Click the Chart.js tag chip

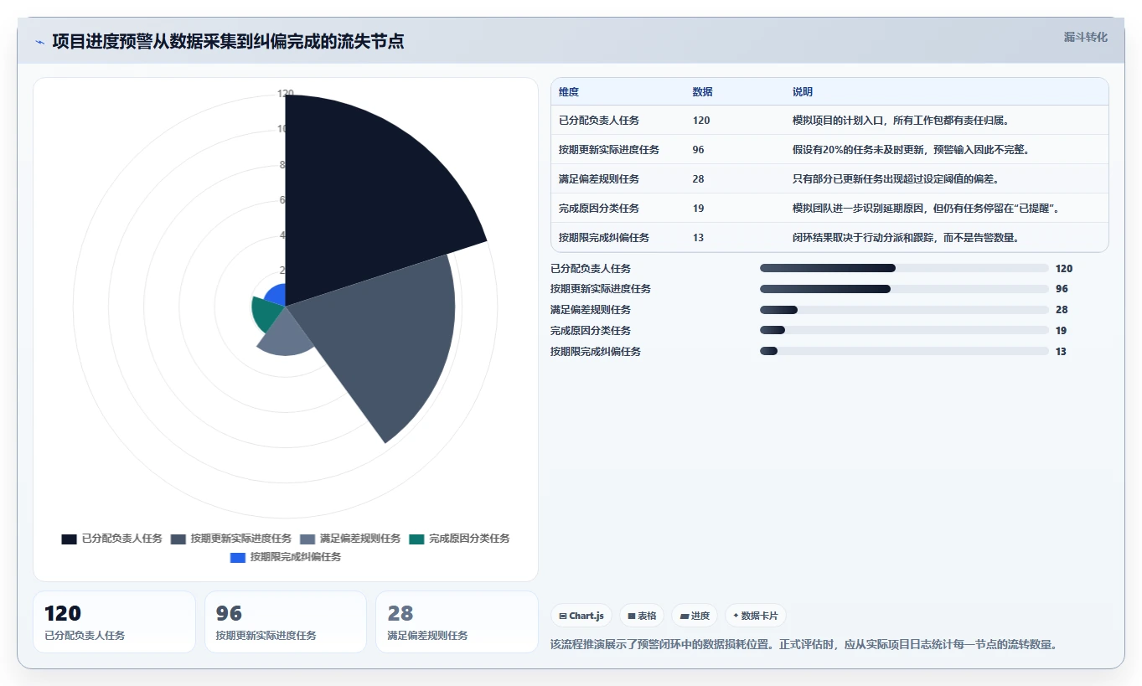581,616
